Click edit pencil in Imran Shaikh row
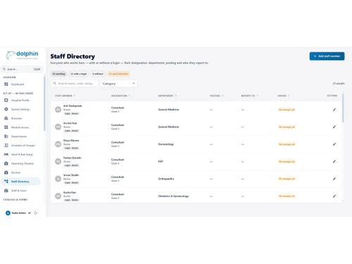Image resolution: width=352 pixels, height=264 pixels. tap(334, 179)
